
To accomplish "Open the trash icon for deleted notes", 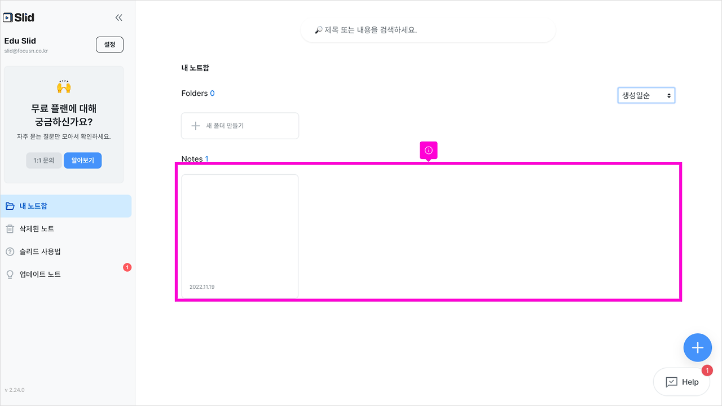I will [x=10, y=228].
